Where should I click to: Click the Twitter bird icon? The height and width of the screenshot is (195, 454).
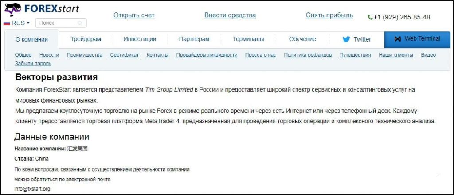(346, 39)
